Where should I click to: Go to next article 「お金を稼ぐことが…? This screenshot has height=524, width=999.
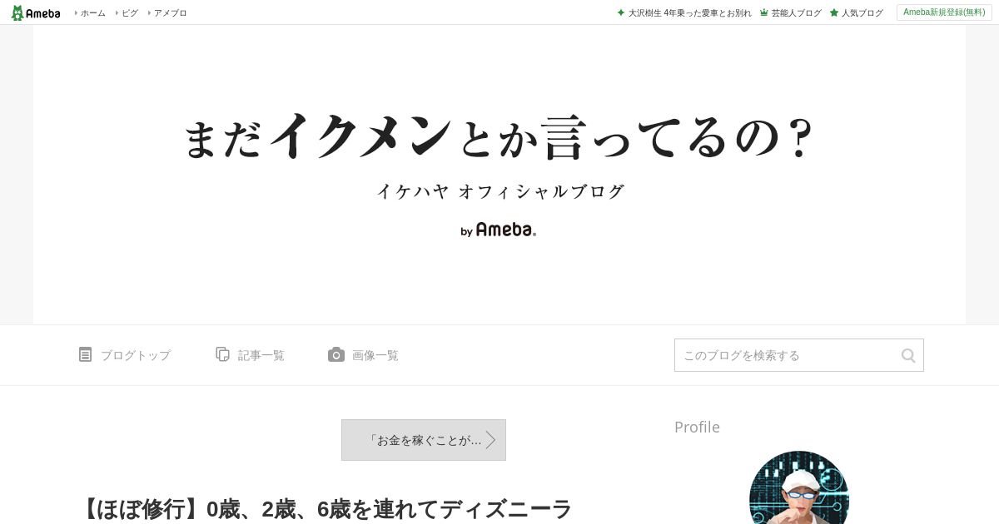[424, 440]
